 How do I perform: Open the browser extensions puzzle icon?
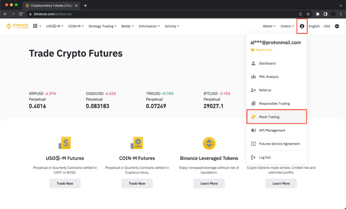(x=318, y=14)
